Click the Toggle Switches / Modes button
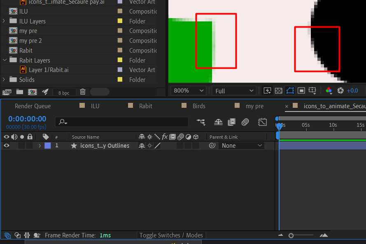 (171, 235)
